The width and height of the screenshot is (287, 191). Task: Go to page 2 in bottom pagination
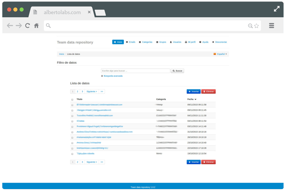(77, 162)
